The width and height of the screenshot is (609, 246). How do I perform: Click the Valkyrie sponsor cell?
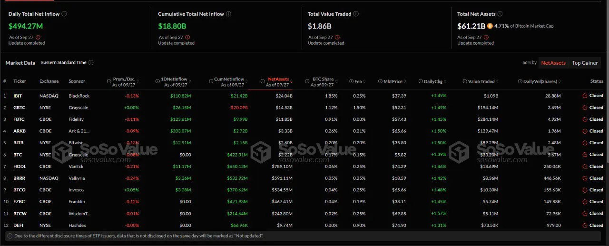[x=77, y=178]
